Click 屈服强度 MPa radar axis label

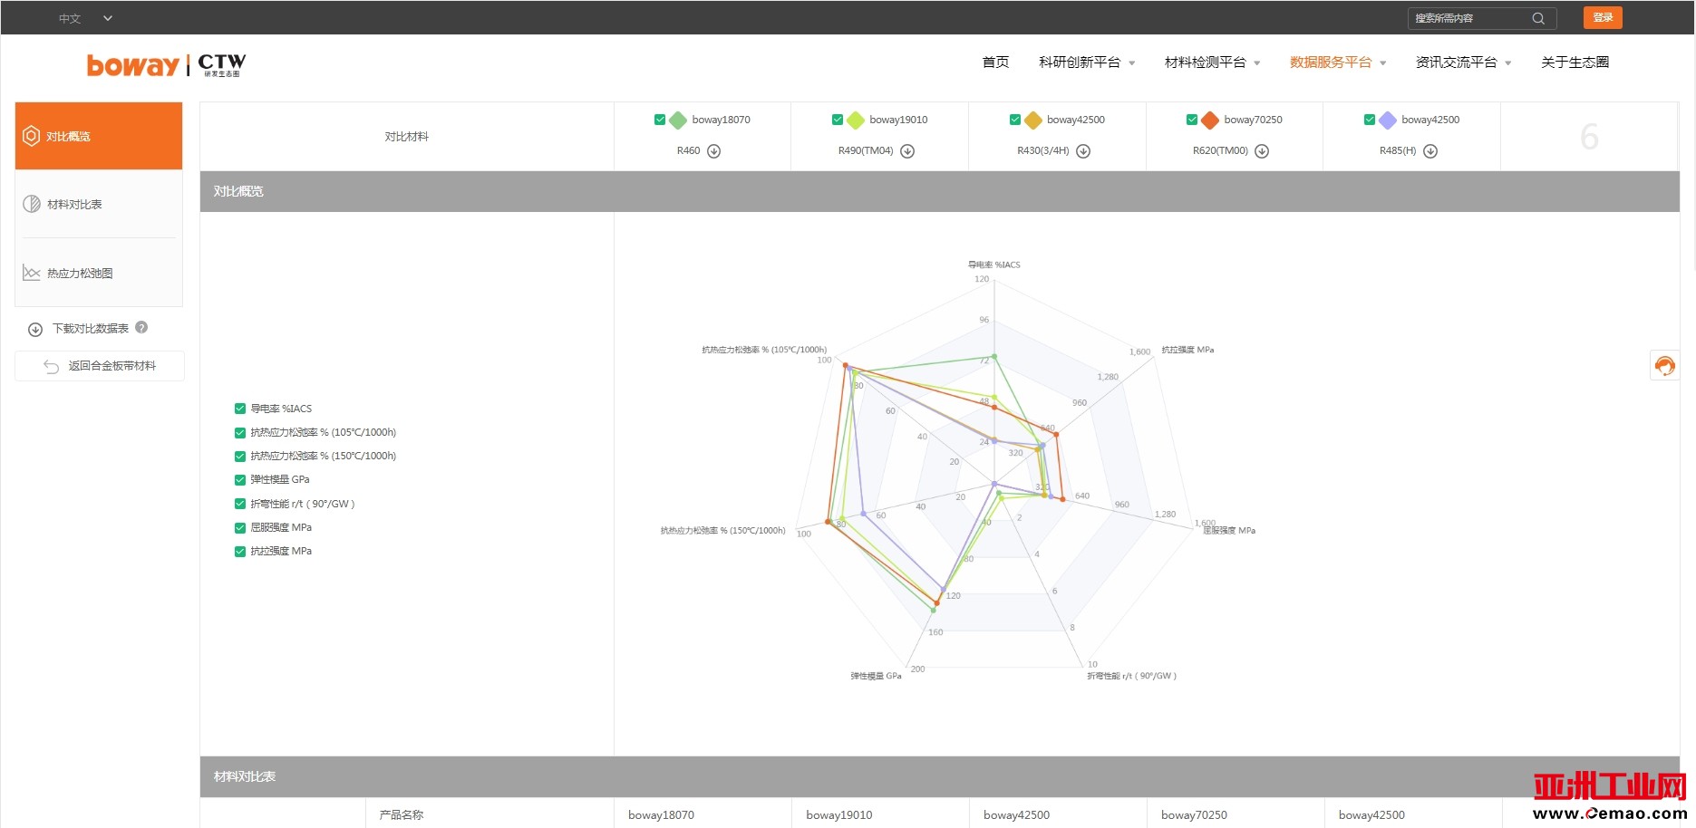[x=1229, y=531]
